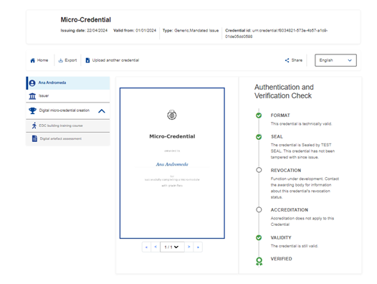Viewport: 377px width, 284px height.
Task: Collapse the Digital micro-credential creation section
Action: pyautogui.click(x=102, y=111)
